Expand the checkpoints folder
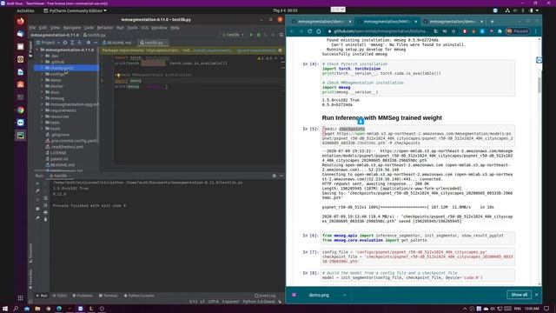Screen dimensions: 556x313 [42, 68]
